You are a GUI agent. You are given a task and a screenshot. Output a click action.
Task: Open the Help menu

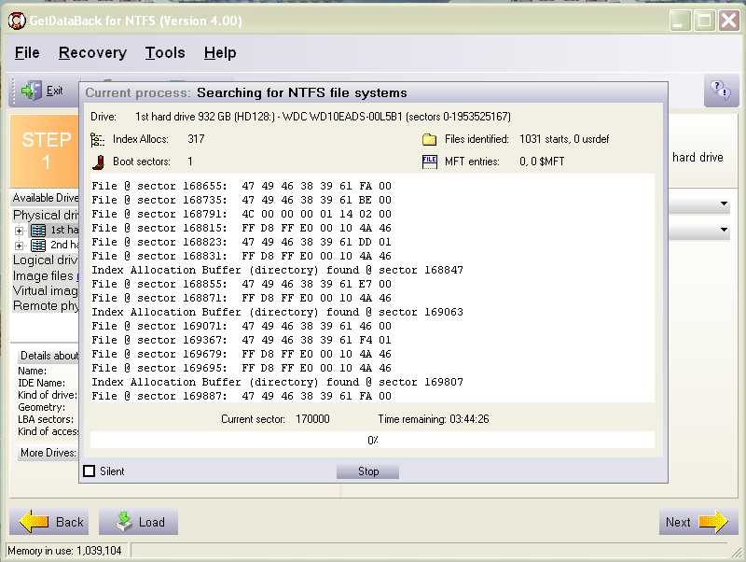pyautogui.click(x=220, y=53)
